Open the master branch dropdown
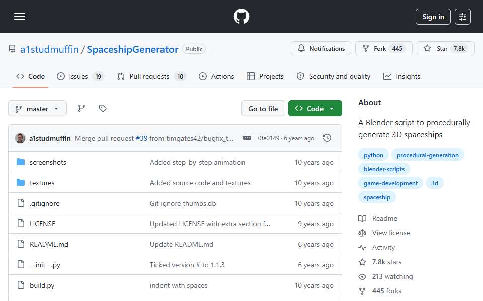Viewport: 483px width, 301px height. coord(37,109)
